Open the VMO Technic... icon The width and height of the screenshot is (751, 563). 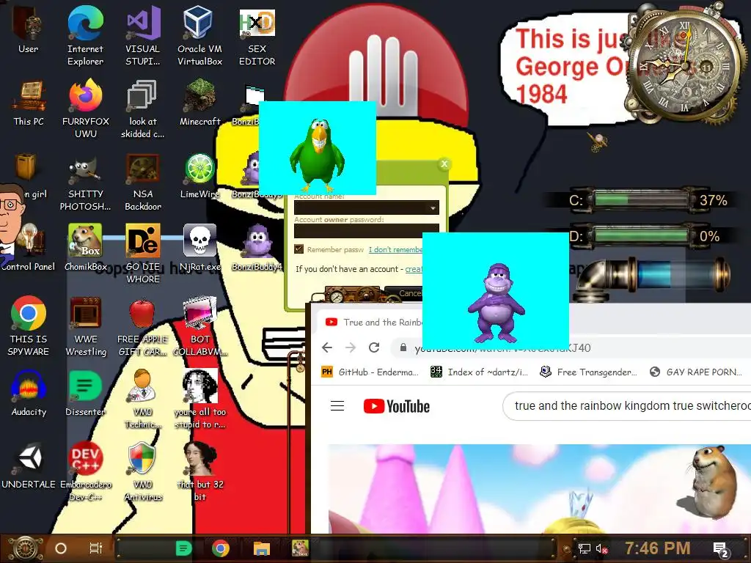point(143,398)
